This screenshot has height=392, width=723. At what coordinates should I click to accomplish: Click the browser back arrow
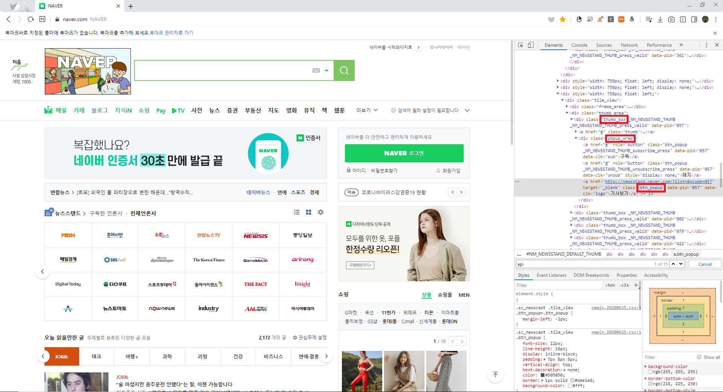pos(9,19)
